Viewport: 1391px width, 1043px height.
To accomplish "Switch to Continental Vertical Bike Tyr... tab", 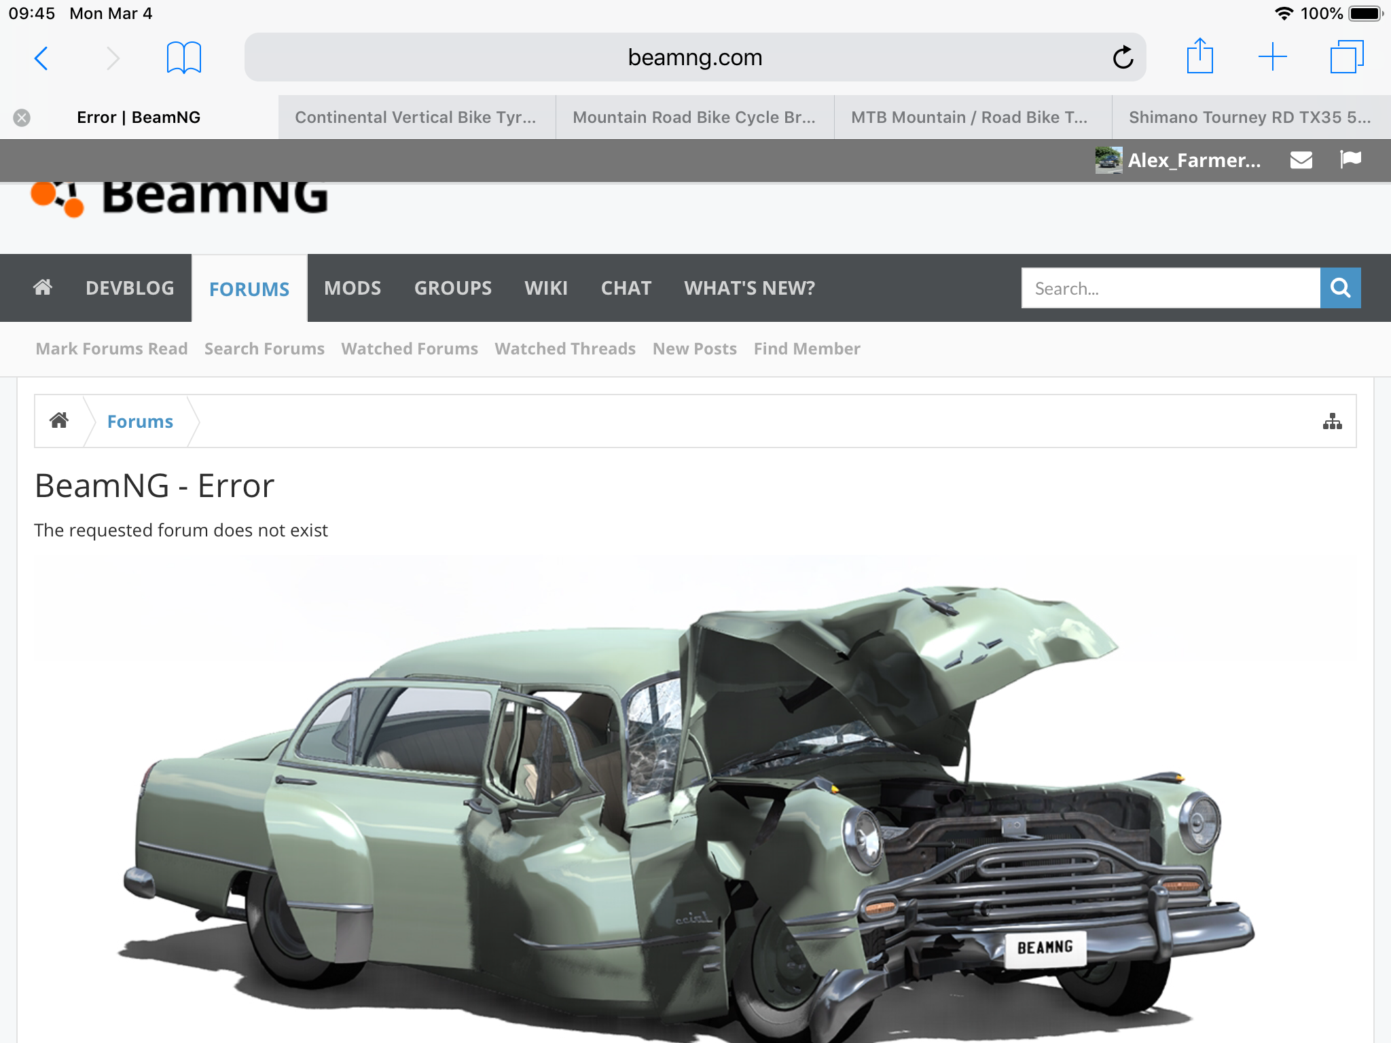I will click(416, 117).
